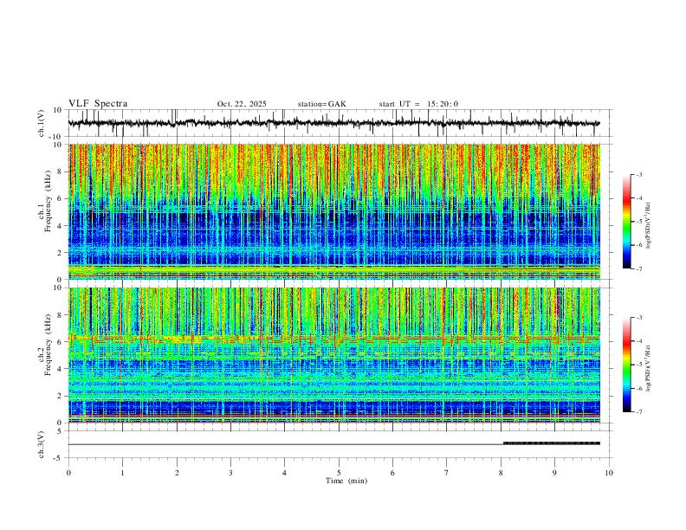686x530 pixels.
Task: Click the ch.1 colorbar 'log(PSD)(V²/Hz)' label
Action: point(649,226)
